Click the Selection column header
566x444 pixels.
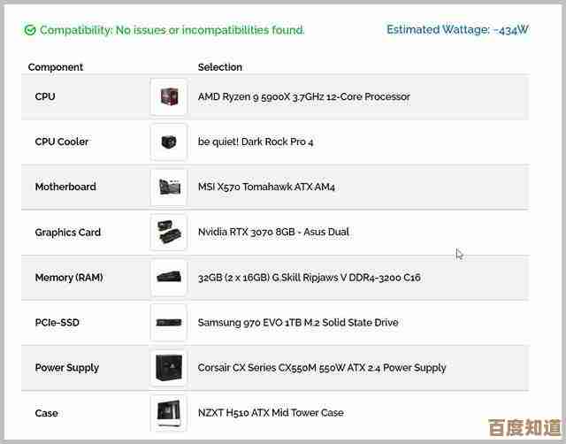220,67
